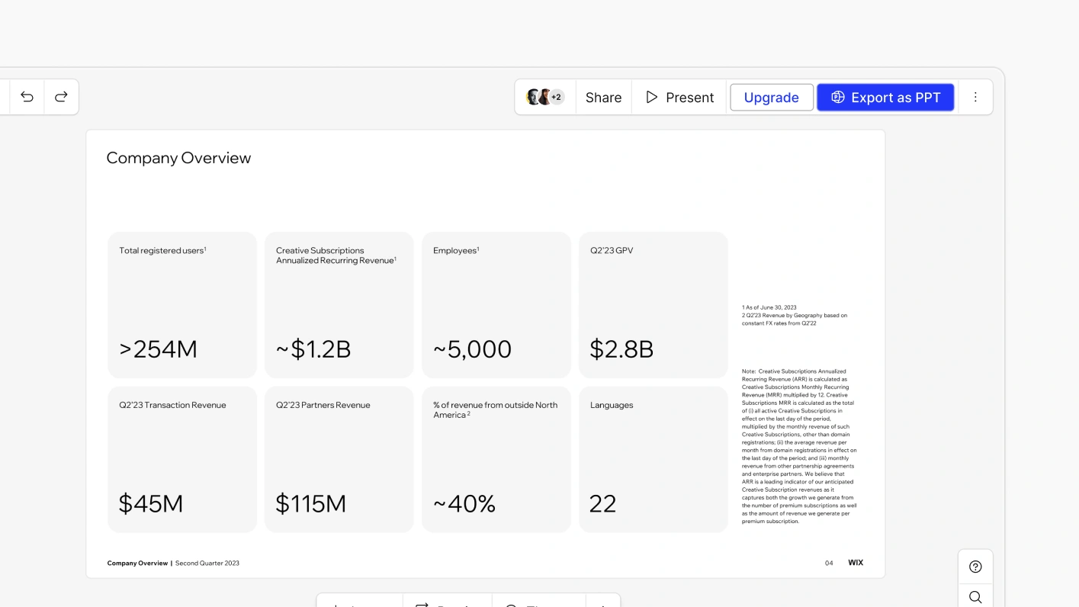The image size is (1079, 607).
Task: Select Creative Subscriptions Annualized Recurring Revenue label
Action: pyautogui.click(x=336, y=255)
